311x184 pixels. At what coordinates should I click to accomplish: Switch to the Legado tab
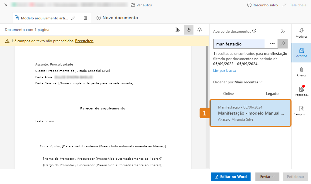tap(272, 94)
